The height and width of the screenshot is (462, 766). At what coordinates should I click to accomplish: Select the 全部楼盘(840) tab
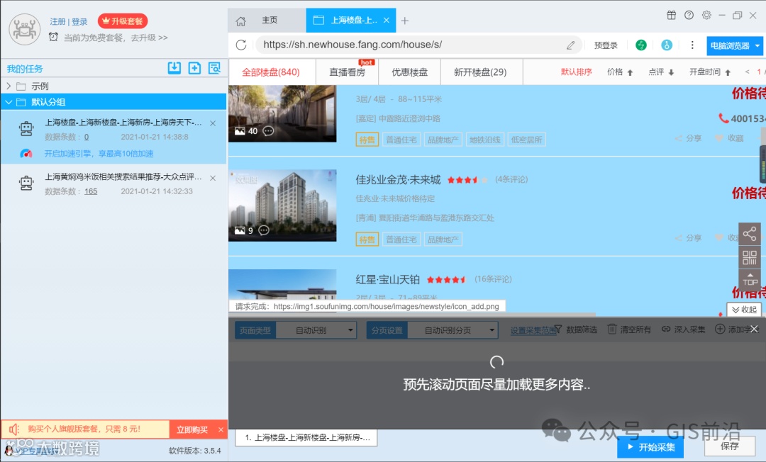(x=271, y=72)
